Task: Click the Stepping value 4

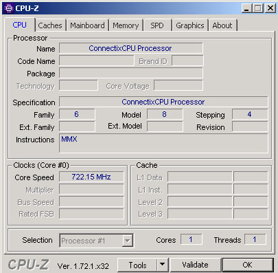Action: click(250, 114)
